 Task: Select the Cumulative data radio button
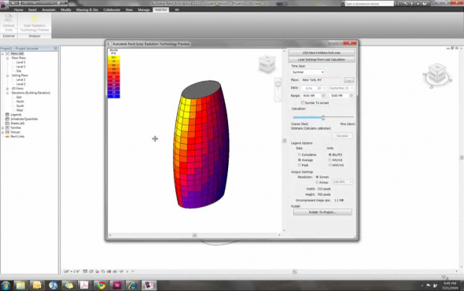tap(300, 154)
